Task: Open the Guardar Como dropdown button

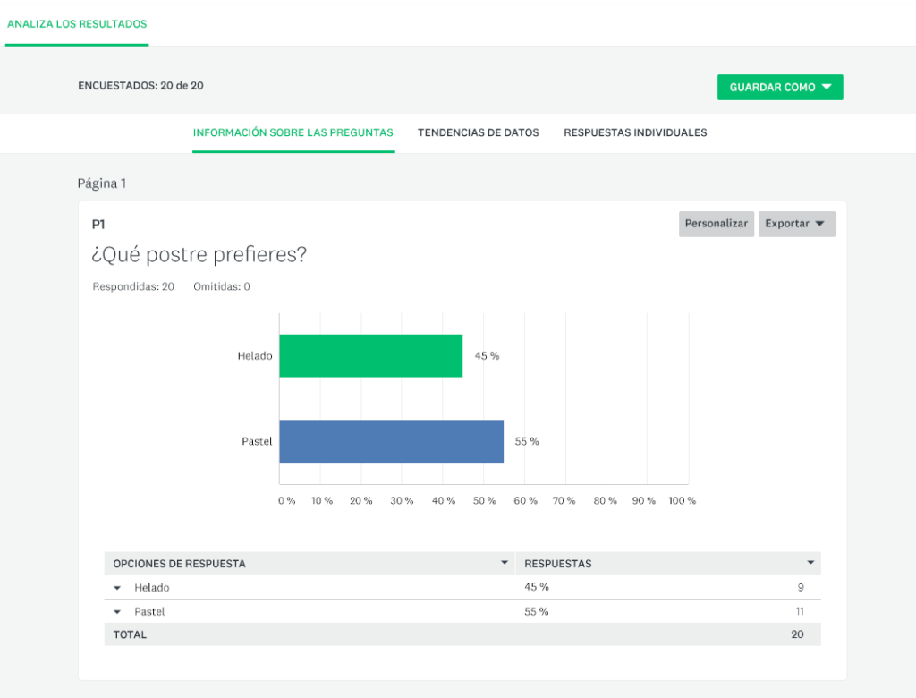Action: coord(780,87)
